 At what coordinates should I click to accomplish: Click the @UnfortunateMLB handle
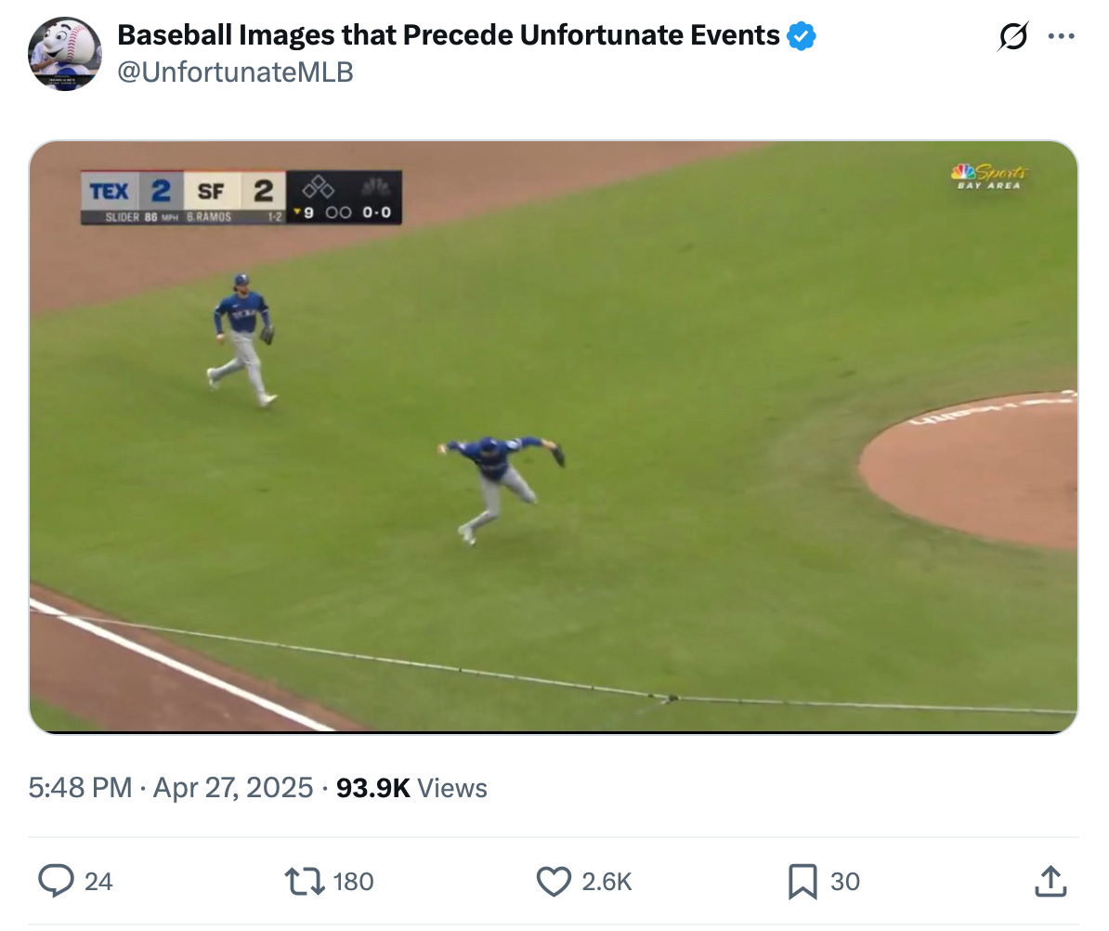point(235,72)
